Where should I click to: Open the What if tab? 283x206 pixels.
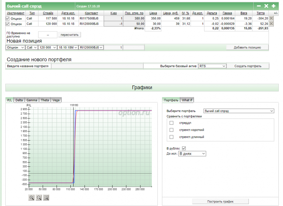(187, 100)
